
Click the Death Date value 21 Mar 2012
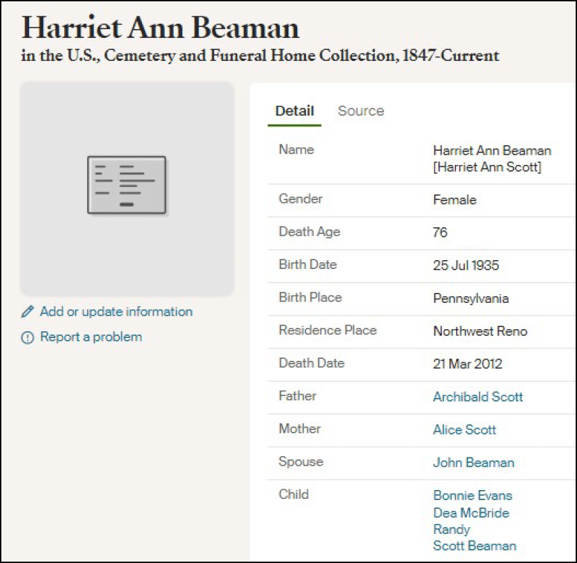tap(468, 364)
